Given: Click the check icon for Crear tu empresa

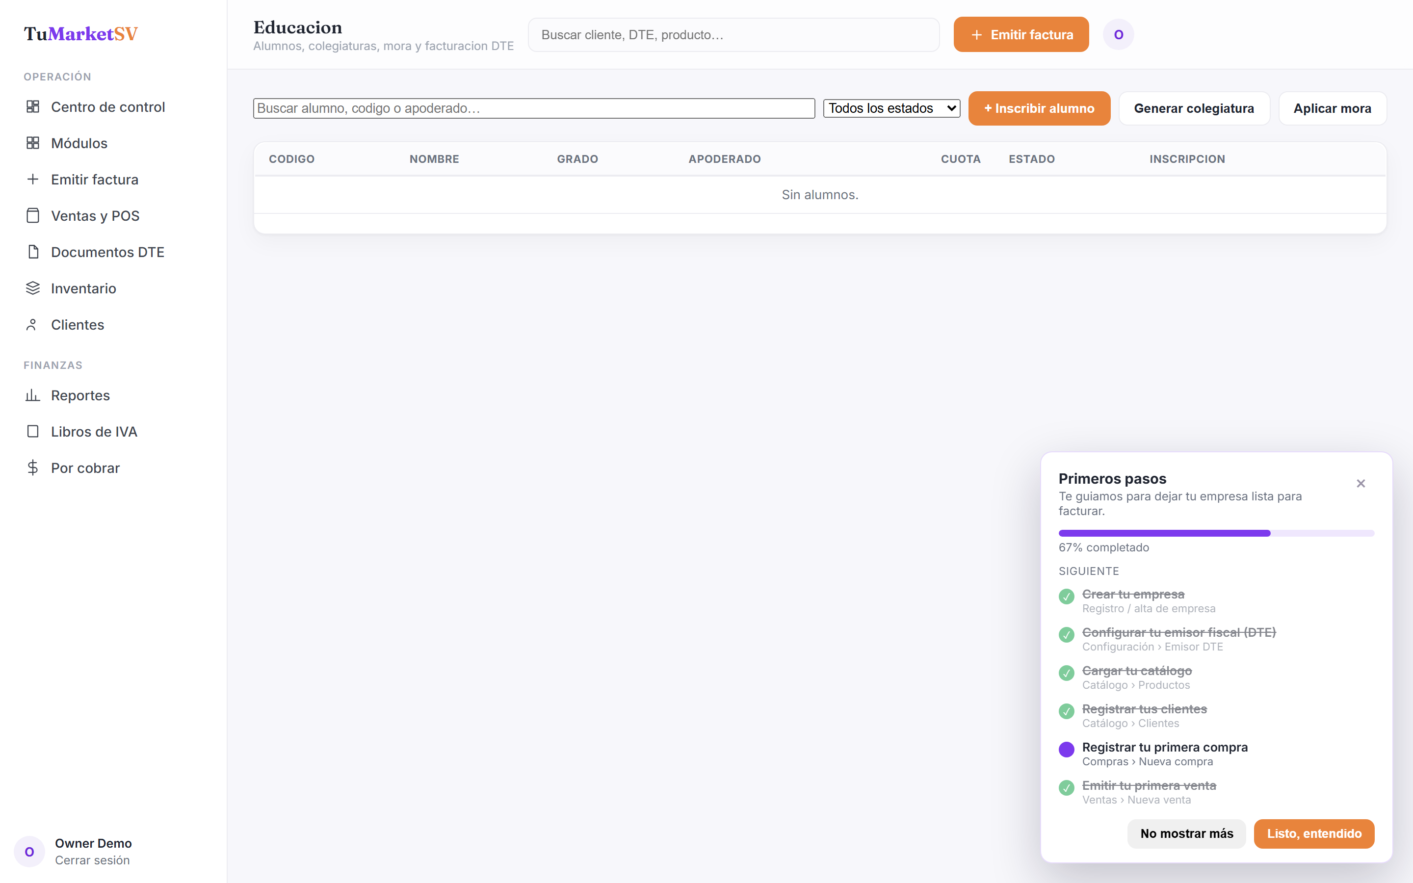Looking at the screenshot, I should pyautogui.click(x=1066, y=597).
